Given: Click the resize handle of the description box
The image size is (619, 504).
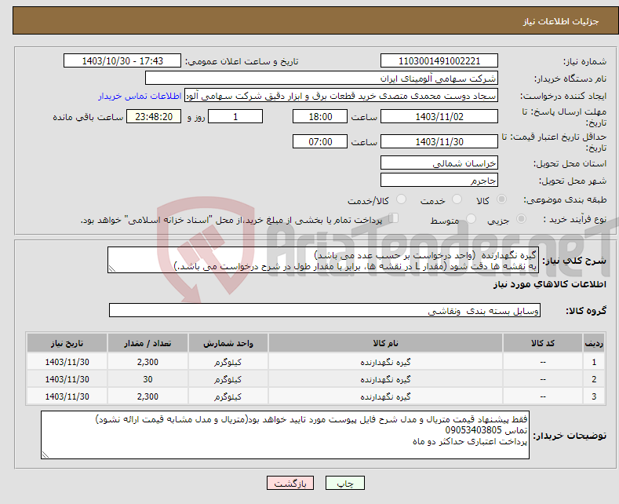Looking at the screenshot, I should [112, 268].
